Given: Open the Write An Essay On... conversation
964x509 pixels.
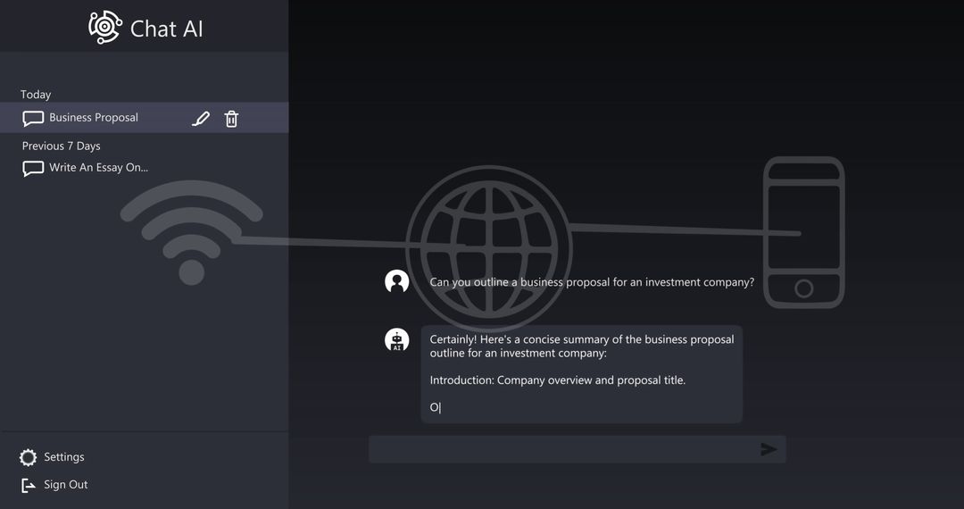Looking at the screenshot, I should [x=98, y=167].
